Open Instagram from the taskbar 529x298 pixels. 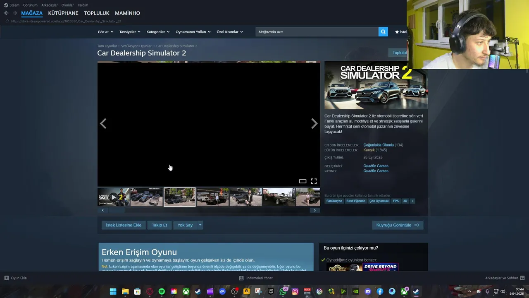point(295,291)
